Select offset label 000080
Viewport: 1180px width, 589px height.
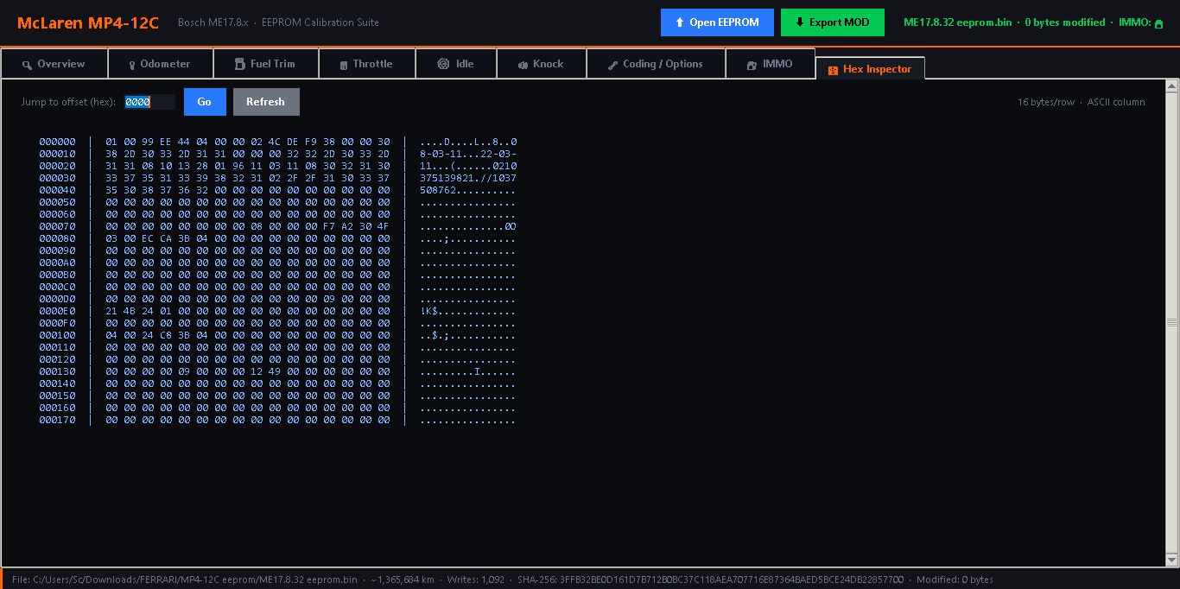click(57, 238)
